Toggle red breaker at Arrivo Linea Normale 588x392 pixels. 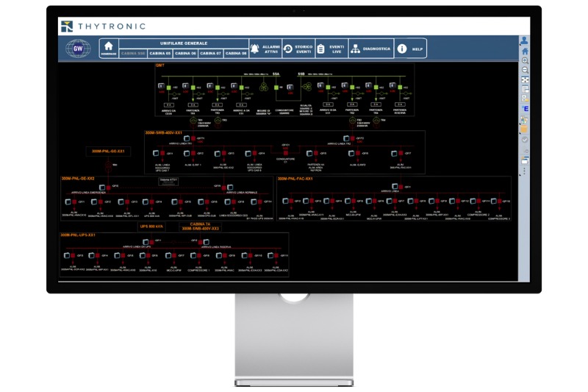pos(224,188)
